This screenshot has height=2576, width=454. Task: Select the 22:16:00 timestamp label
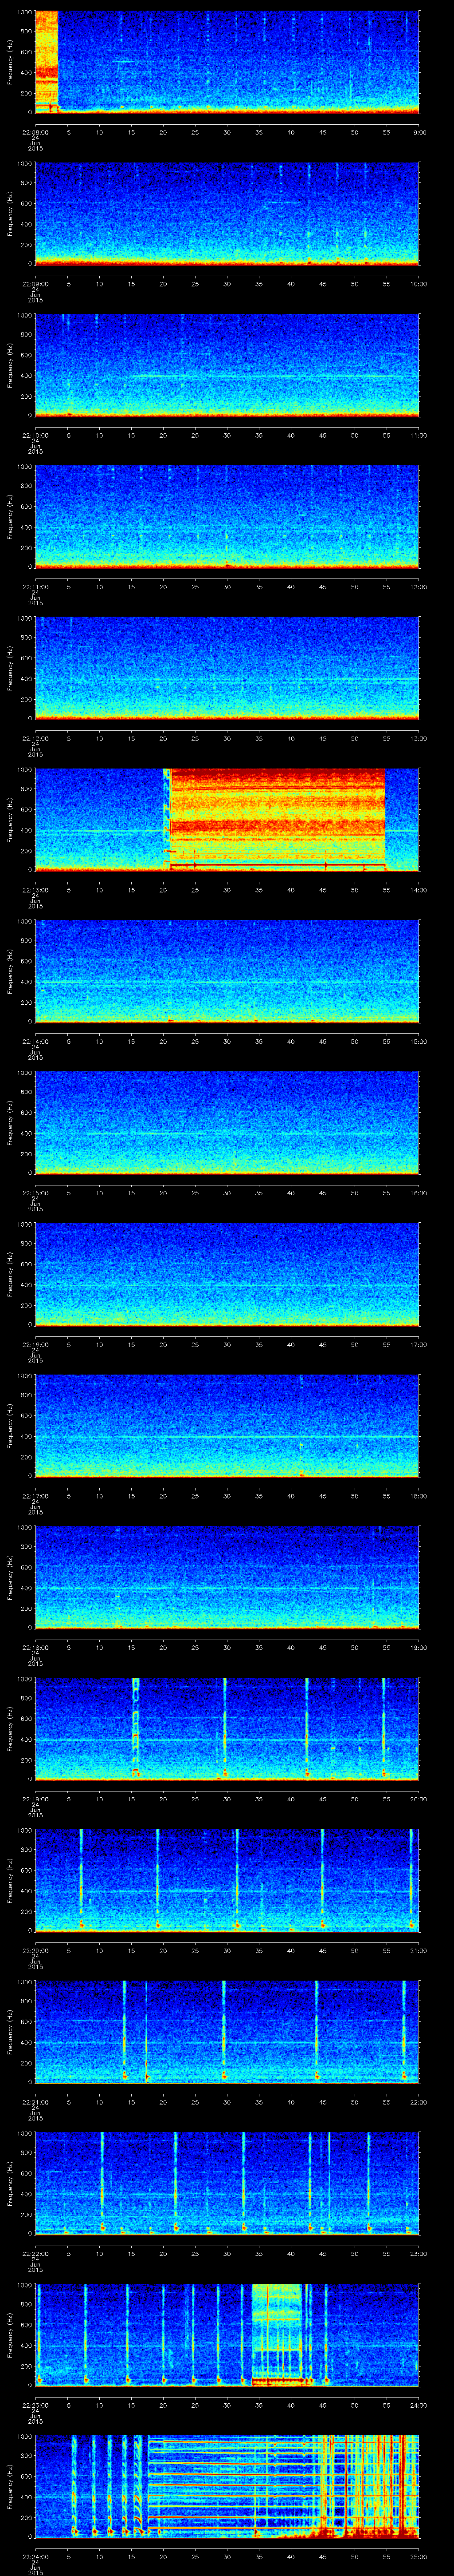click(x=35, y=1344)
